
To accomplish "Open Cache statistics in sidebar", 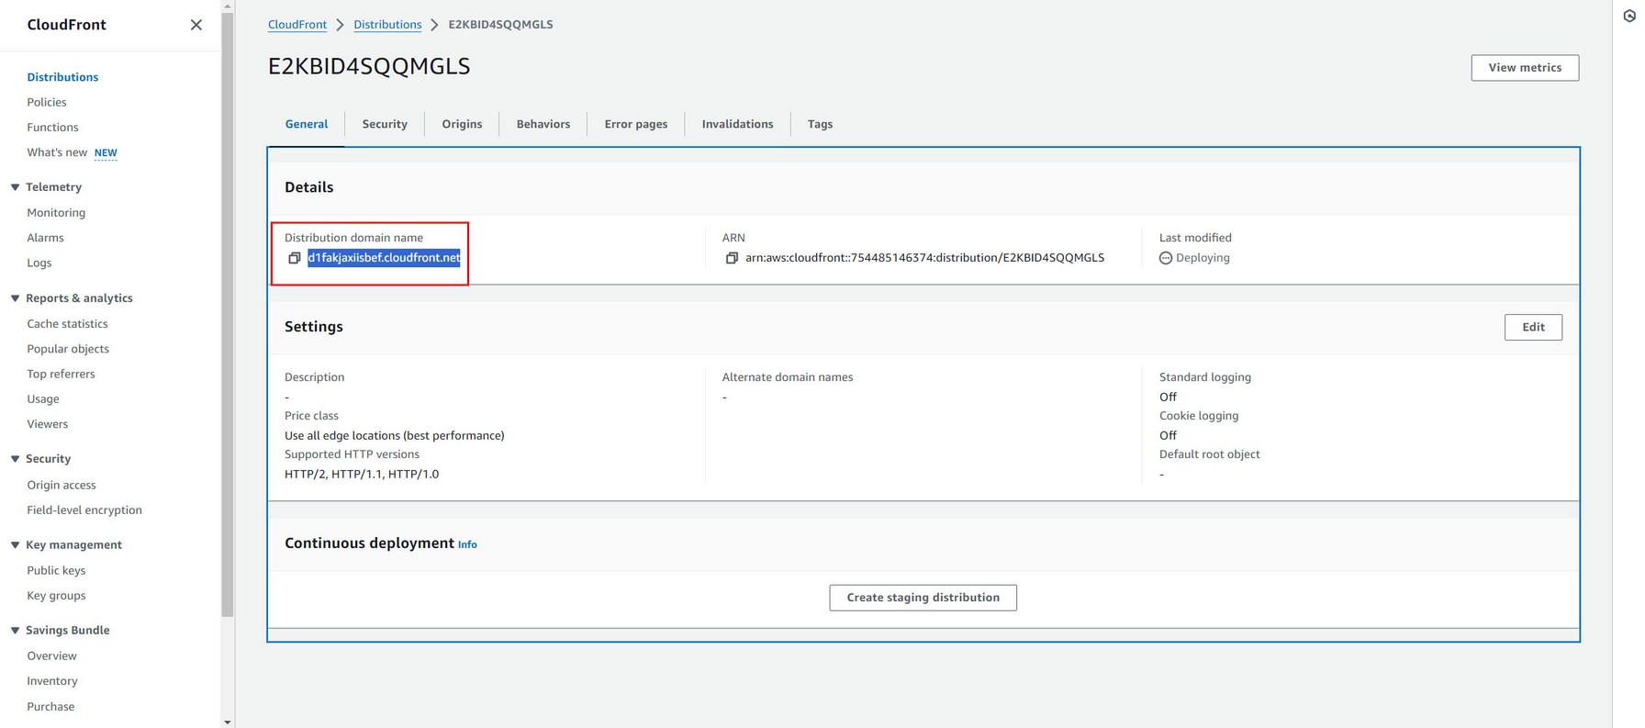I will click(67, 324).
